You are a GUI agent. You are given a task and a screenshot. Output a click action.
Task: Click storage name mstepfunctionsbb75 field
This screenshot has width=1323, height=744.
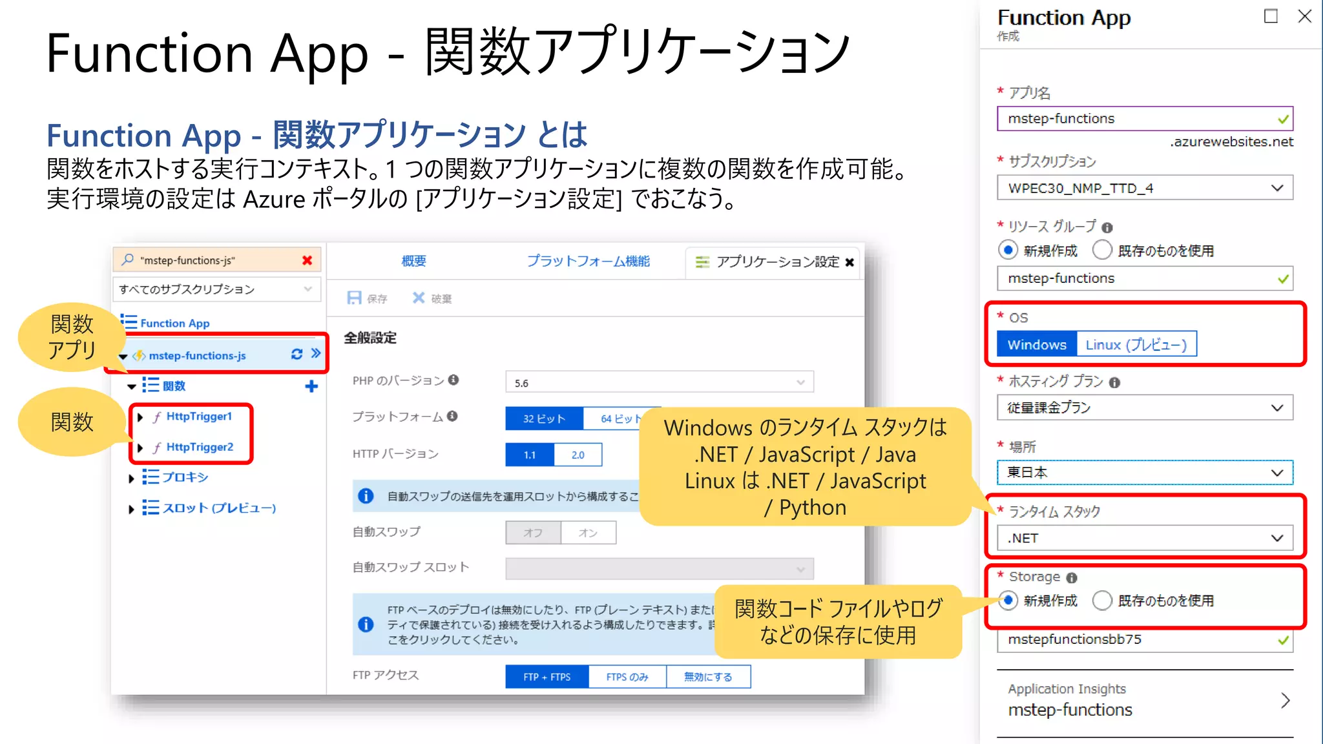(x=1145, y=639)
